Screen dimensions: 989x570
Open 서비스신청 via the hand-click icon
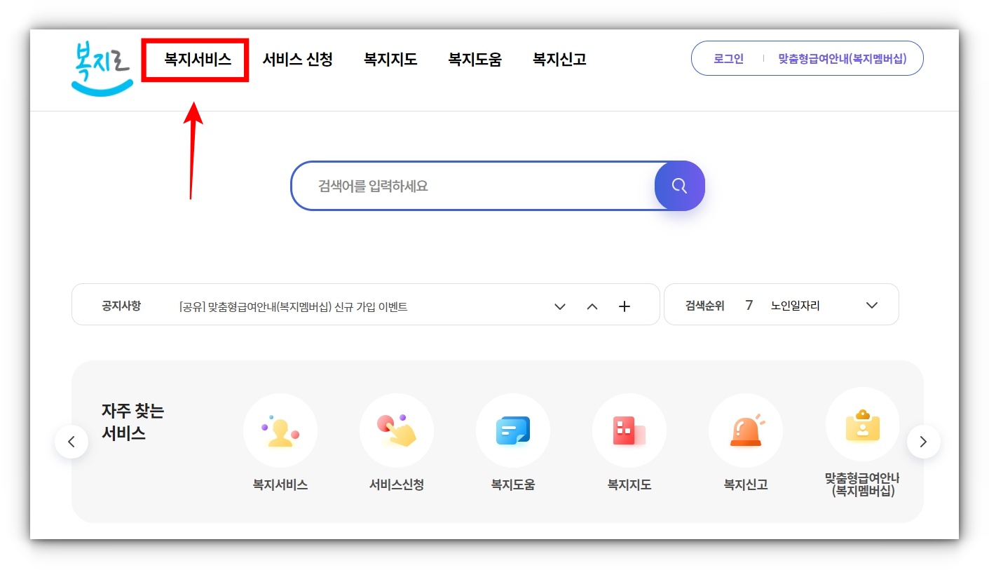pos(396,430)
